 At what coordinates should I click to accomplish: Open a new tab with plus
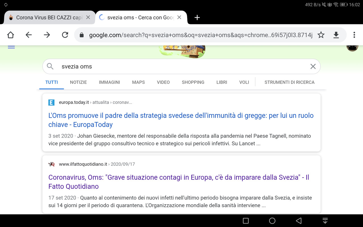pyautogui.click(x=197, y=18)
